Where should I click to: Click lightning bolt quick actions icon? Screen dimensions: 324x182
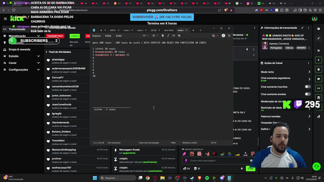[318, 60]
